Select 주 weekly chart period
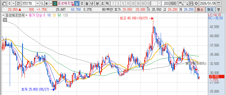Viewport: 226px width, 95px height. [x=82, y=3]
